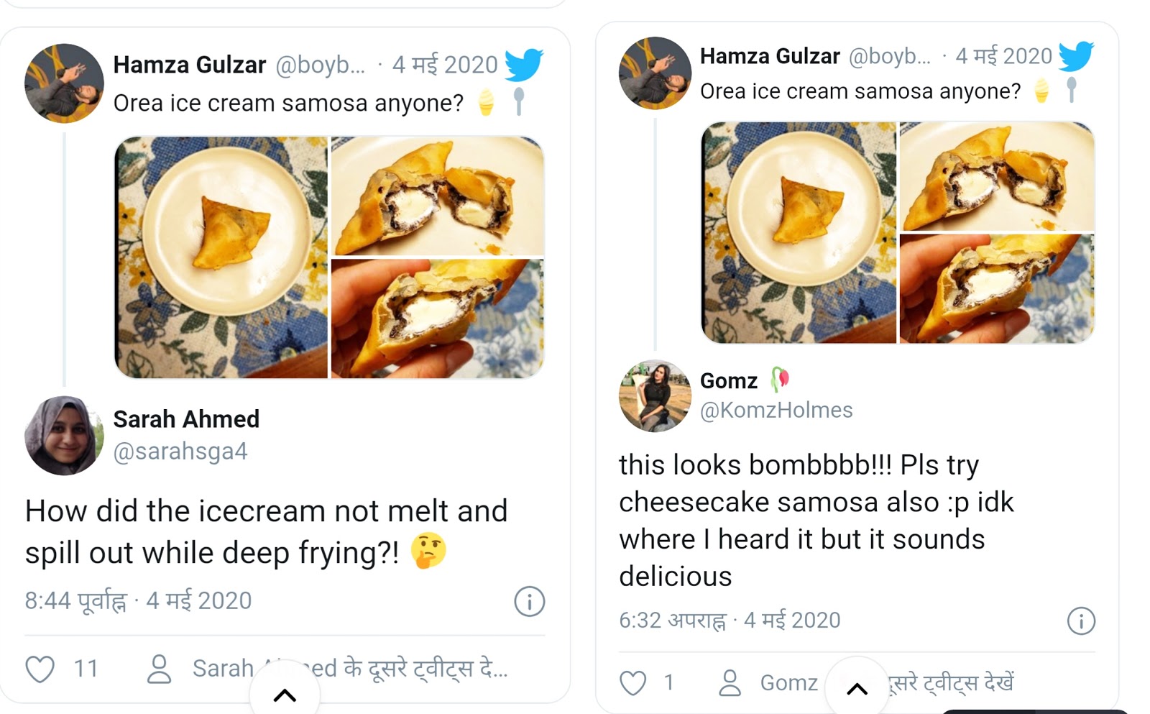Collapse right card with the up chevron

click(x=857, y=690)
